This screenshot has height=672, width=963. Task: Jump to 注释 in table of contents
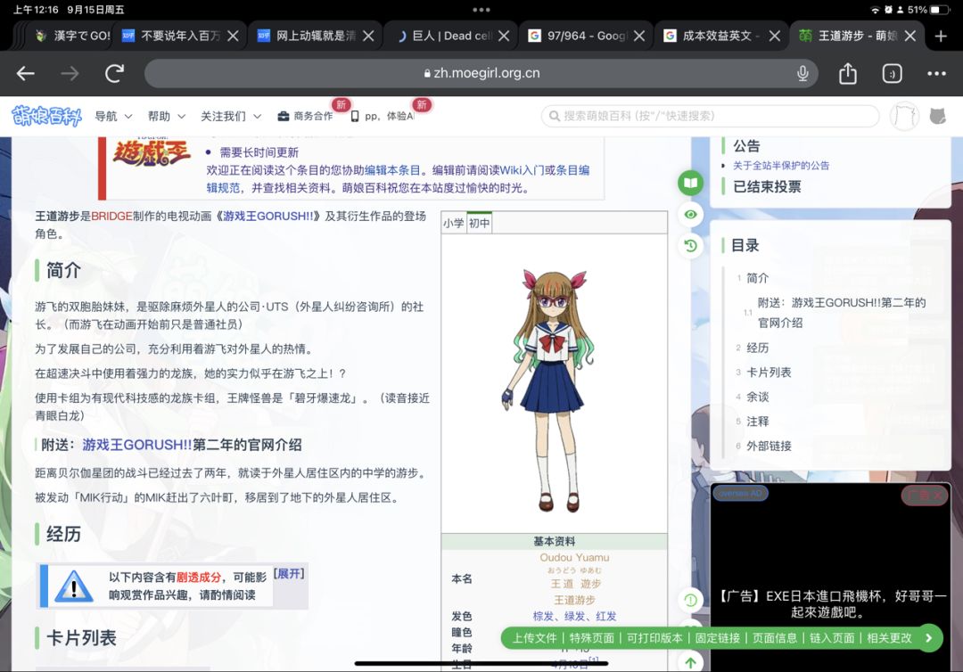[x=757, y=422]
